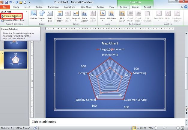Click in the notes field
This screenshot has height=130, width=188.
[x=107, y=122]
